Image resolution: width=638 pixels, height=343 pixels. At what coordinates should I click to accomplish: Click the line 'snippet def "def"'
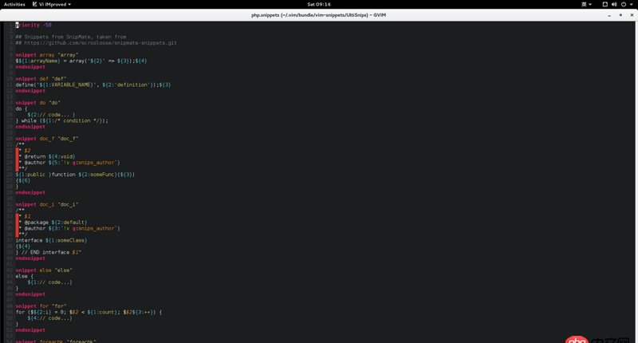pyautogui.click(x=41, y=78)
